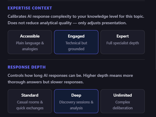The height and width of the screenshot is (117, 156).
Task: Select the Accessible expertise option
Action: click(x=30, y=42)
